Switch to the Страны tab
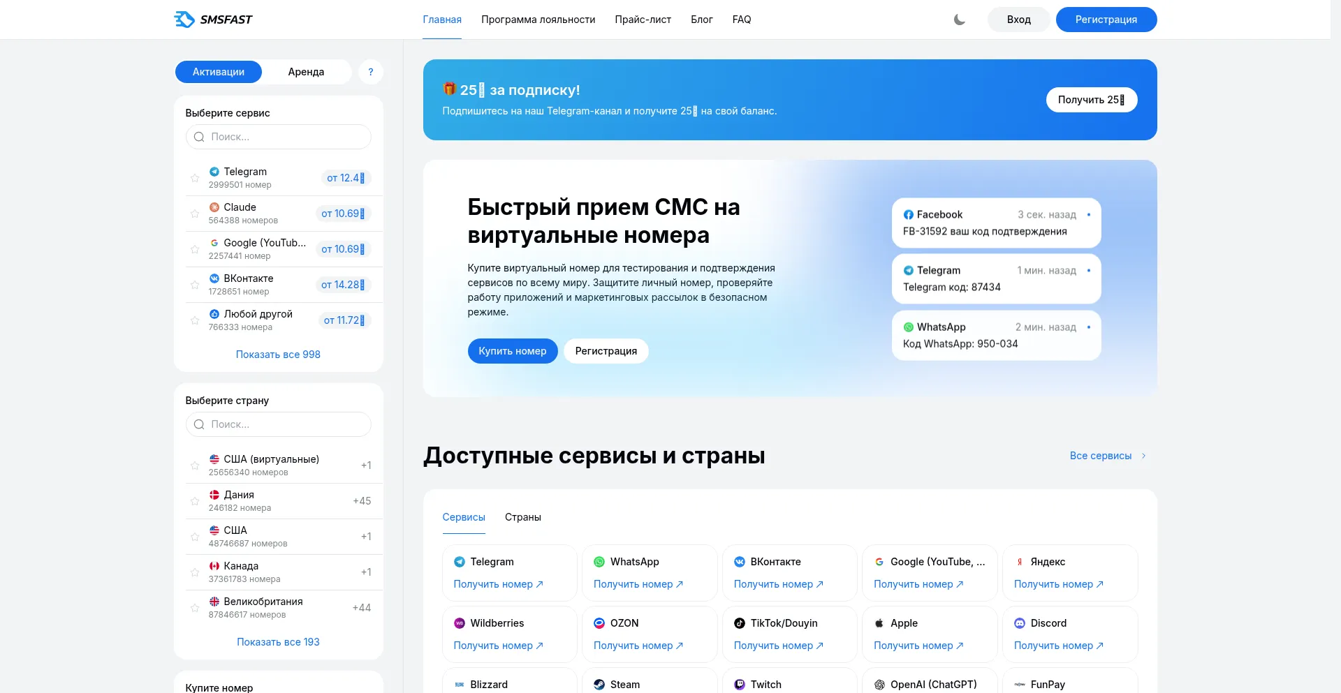 [523, 517]
